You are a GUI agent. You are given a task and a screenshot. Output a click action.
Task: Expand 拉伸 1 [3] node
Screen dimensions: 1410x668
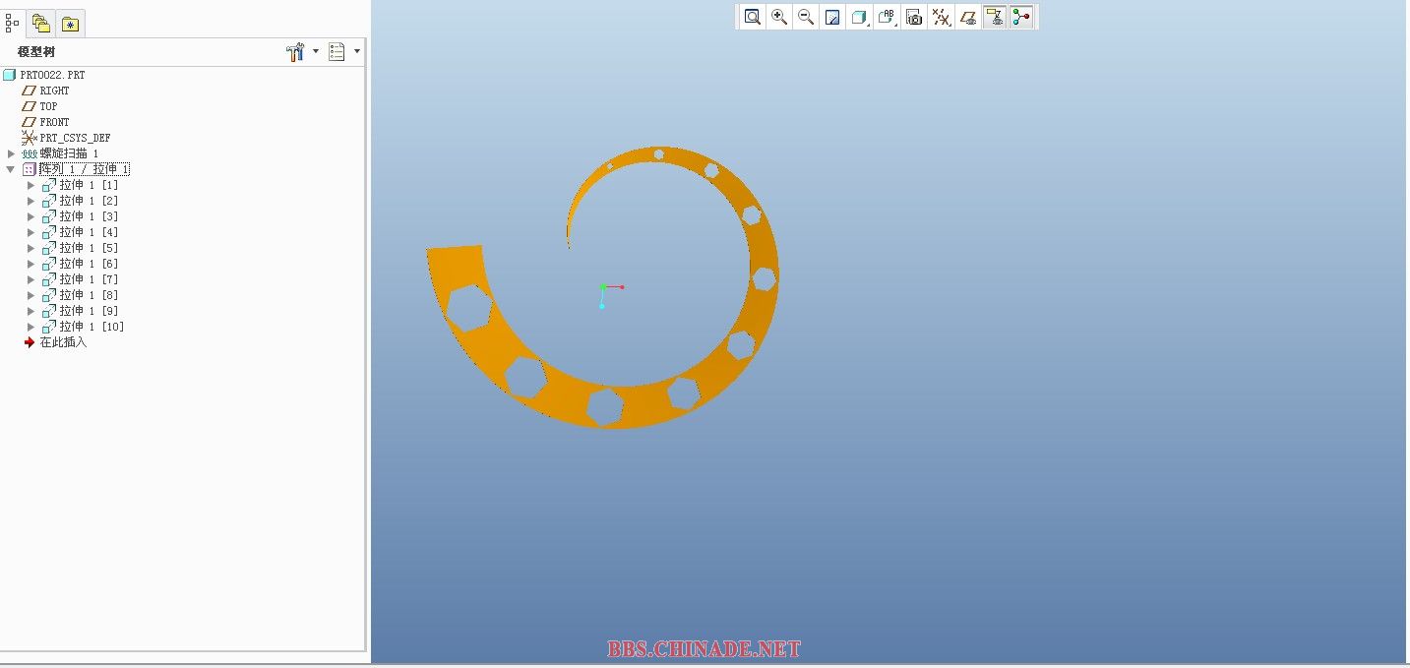click(31, 216)
